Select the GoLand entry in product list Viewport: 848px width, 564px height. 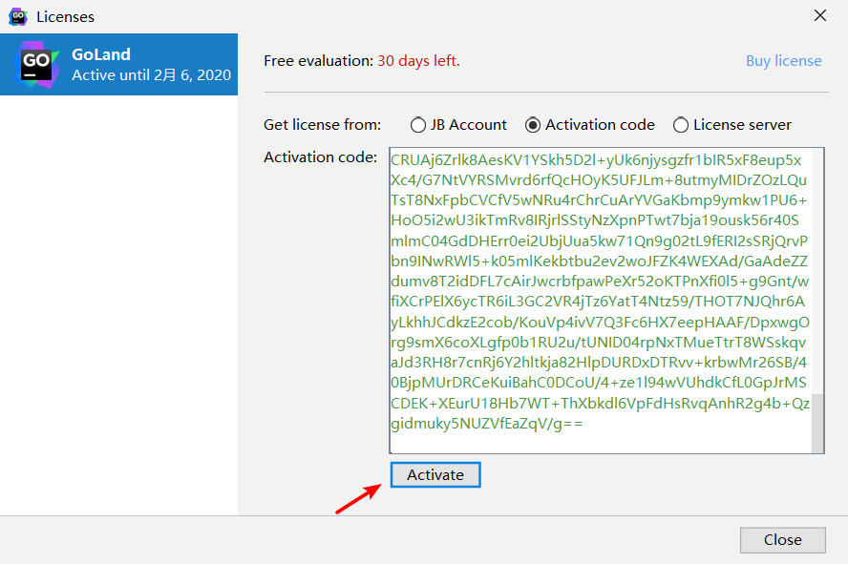(119, 64)
